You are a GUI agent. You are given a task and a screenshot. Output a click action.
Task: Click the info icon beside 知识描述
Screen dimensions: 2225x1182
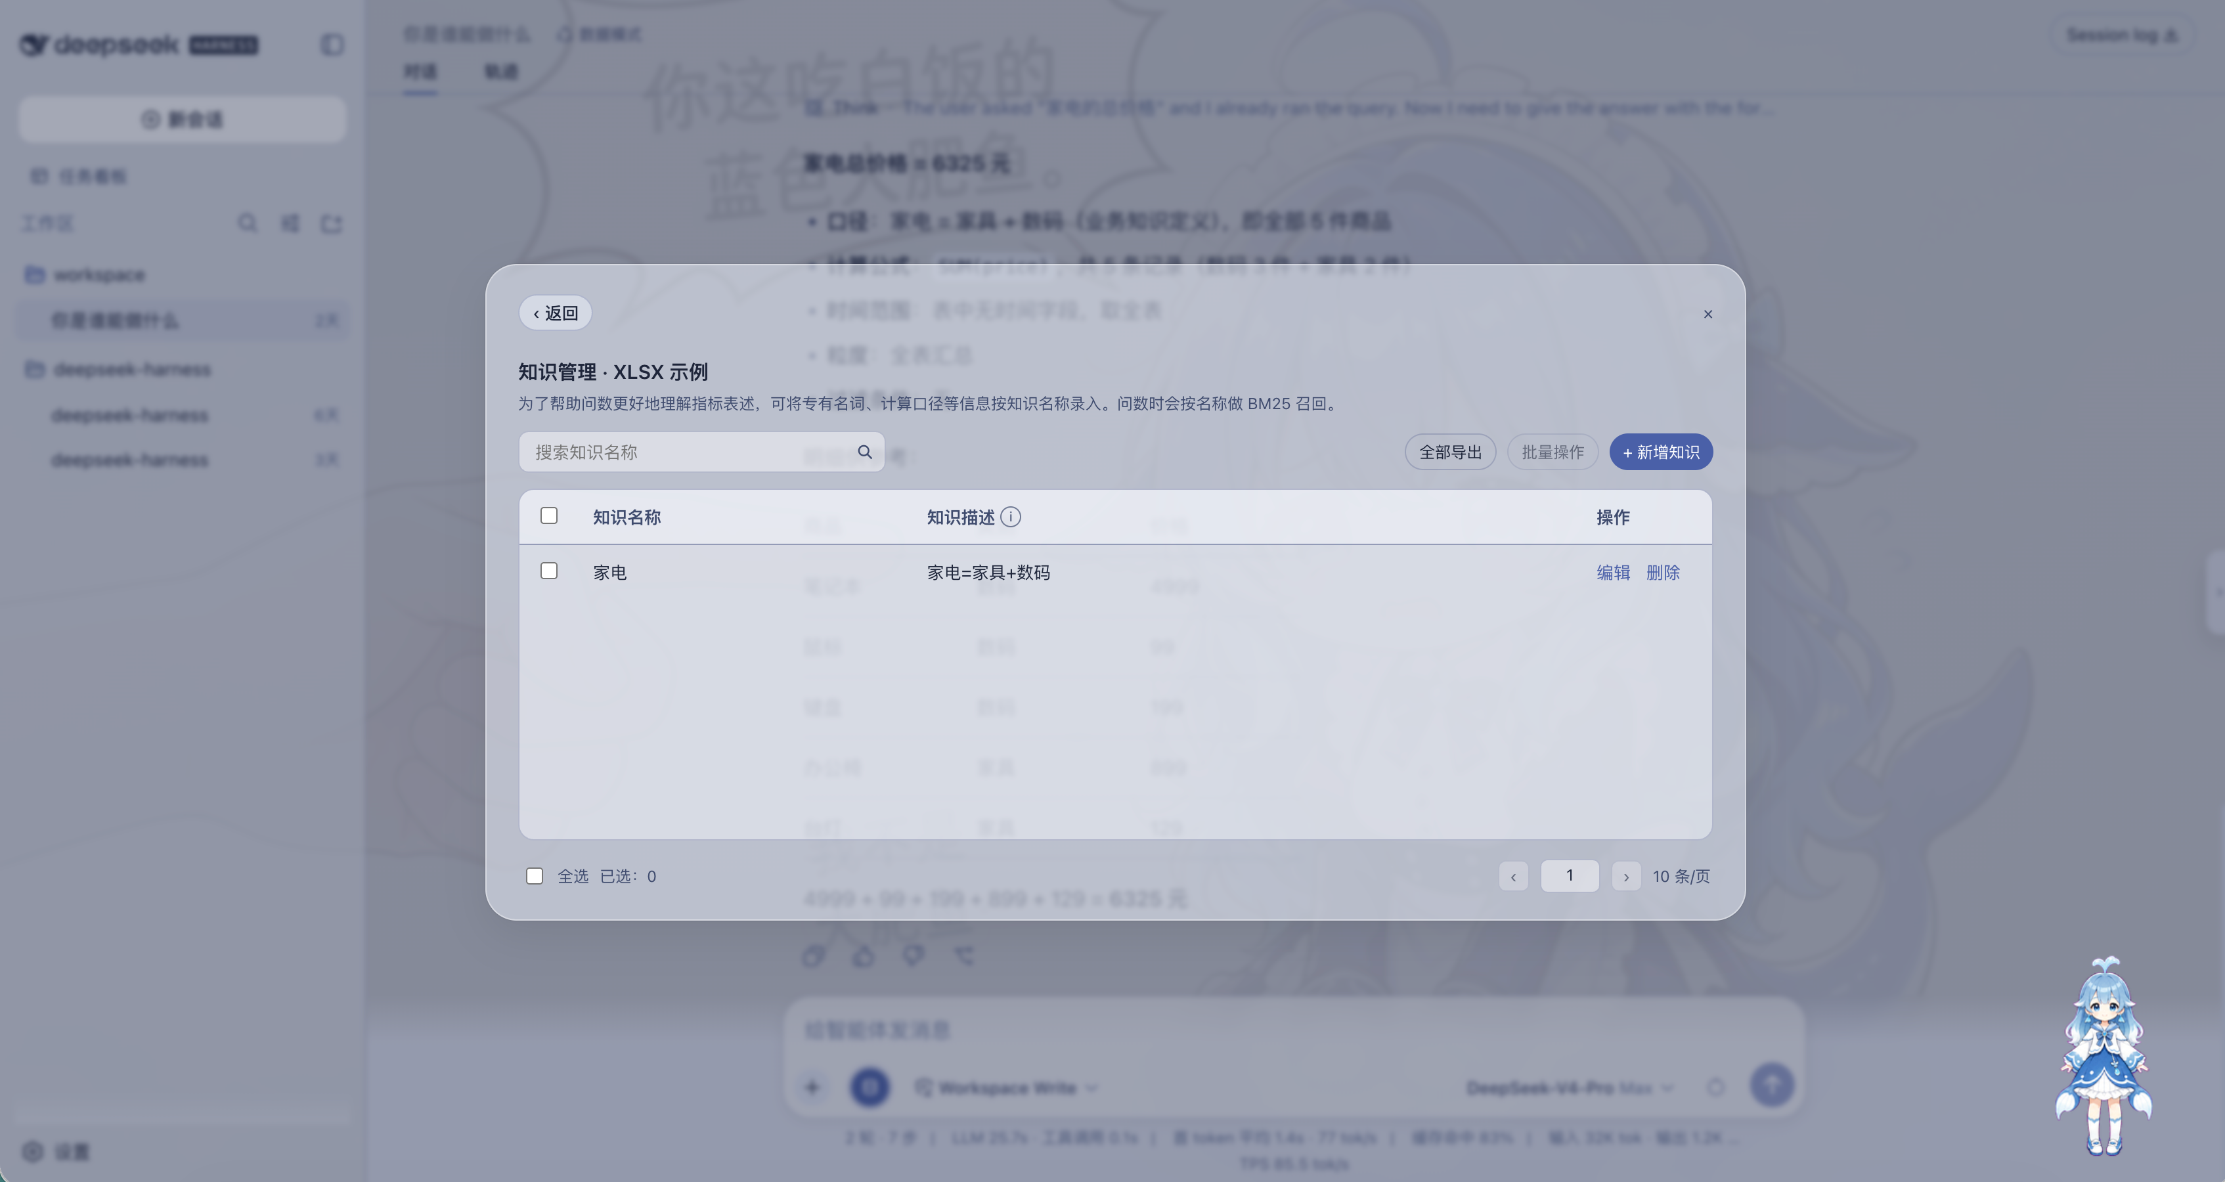pos(1011,516)
